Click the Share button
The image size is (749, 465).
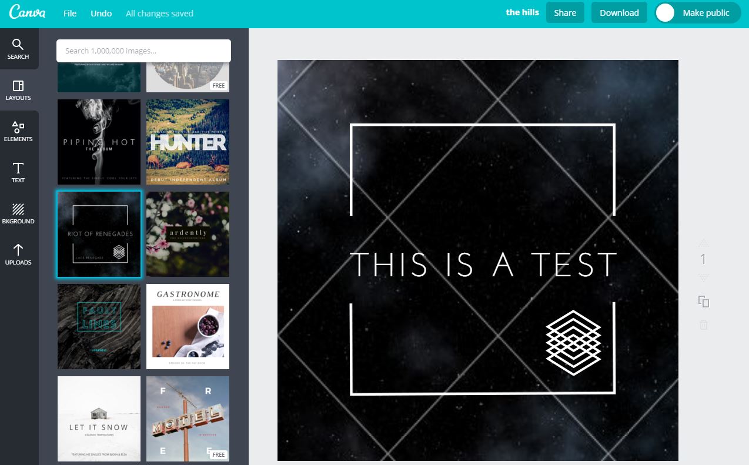(x=564, y=13)
